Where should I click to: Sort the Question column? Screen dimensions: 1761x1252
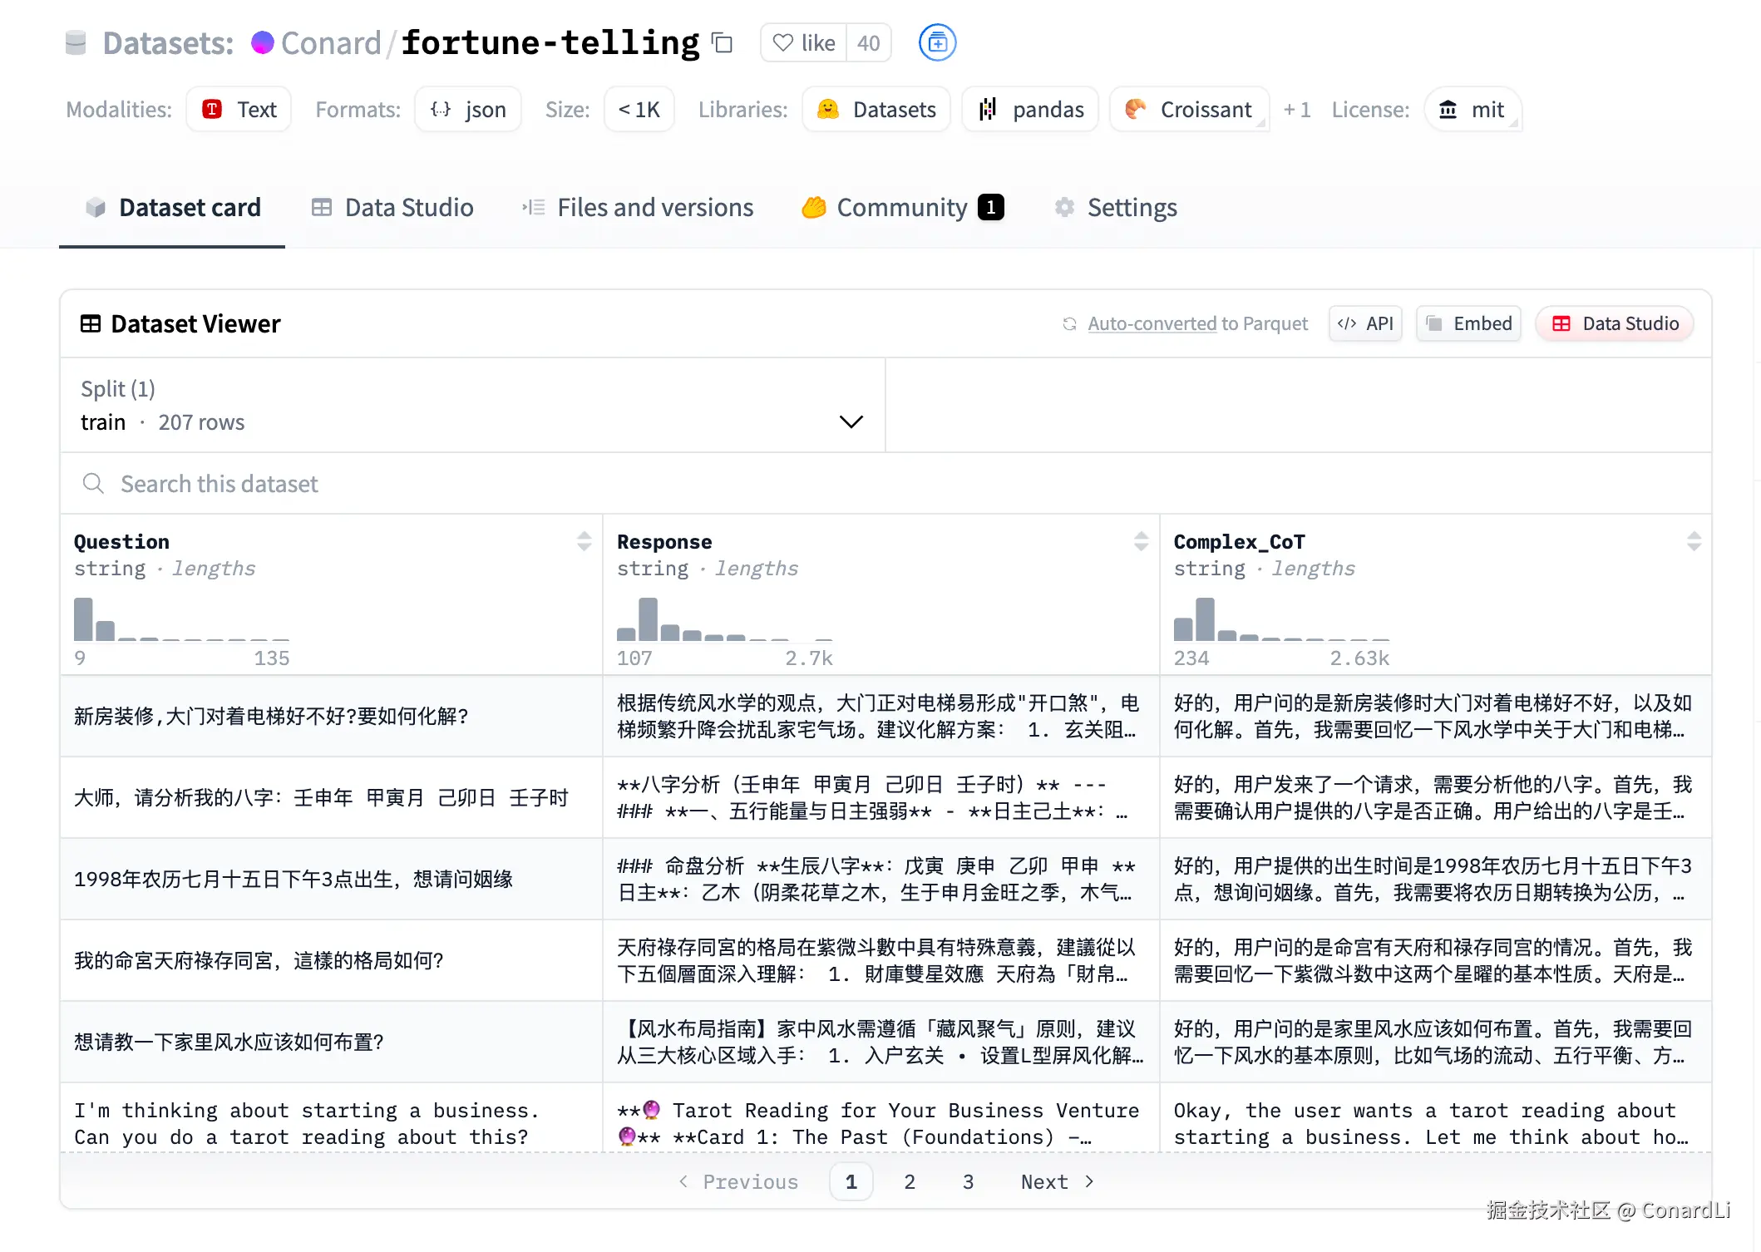tap(584, 541)
